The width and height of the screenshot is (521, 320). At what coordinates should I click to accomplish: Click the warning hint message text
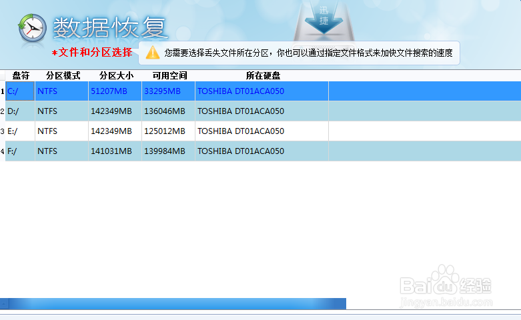point(308,53)
